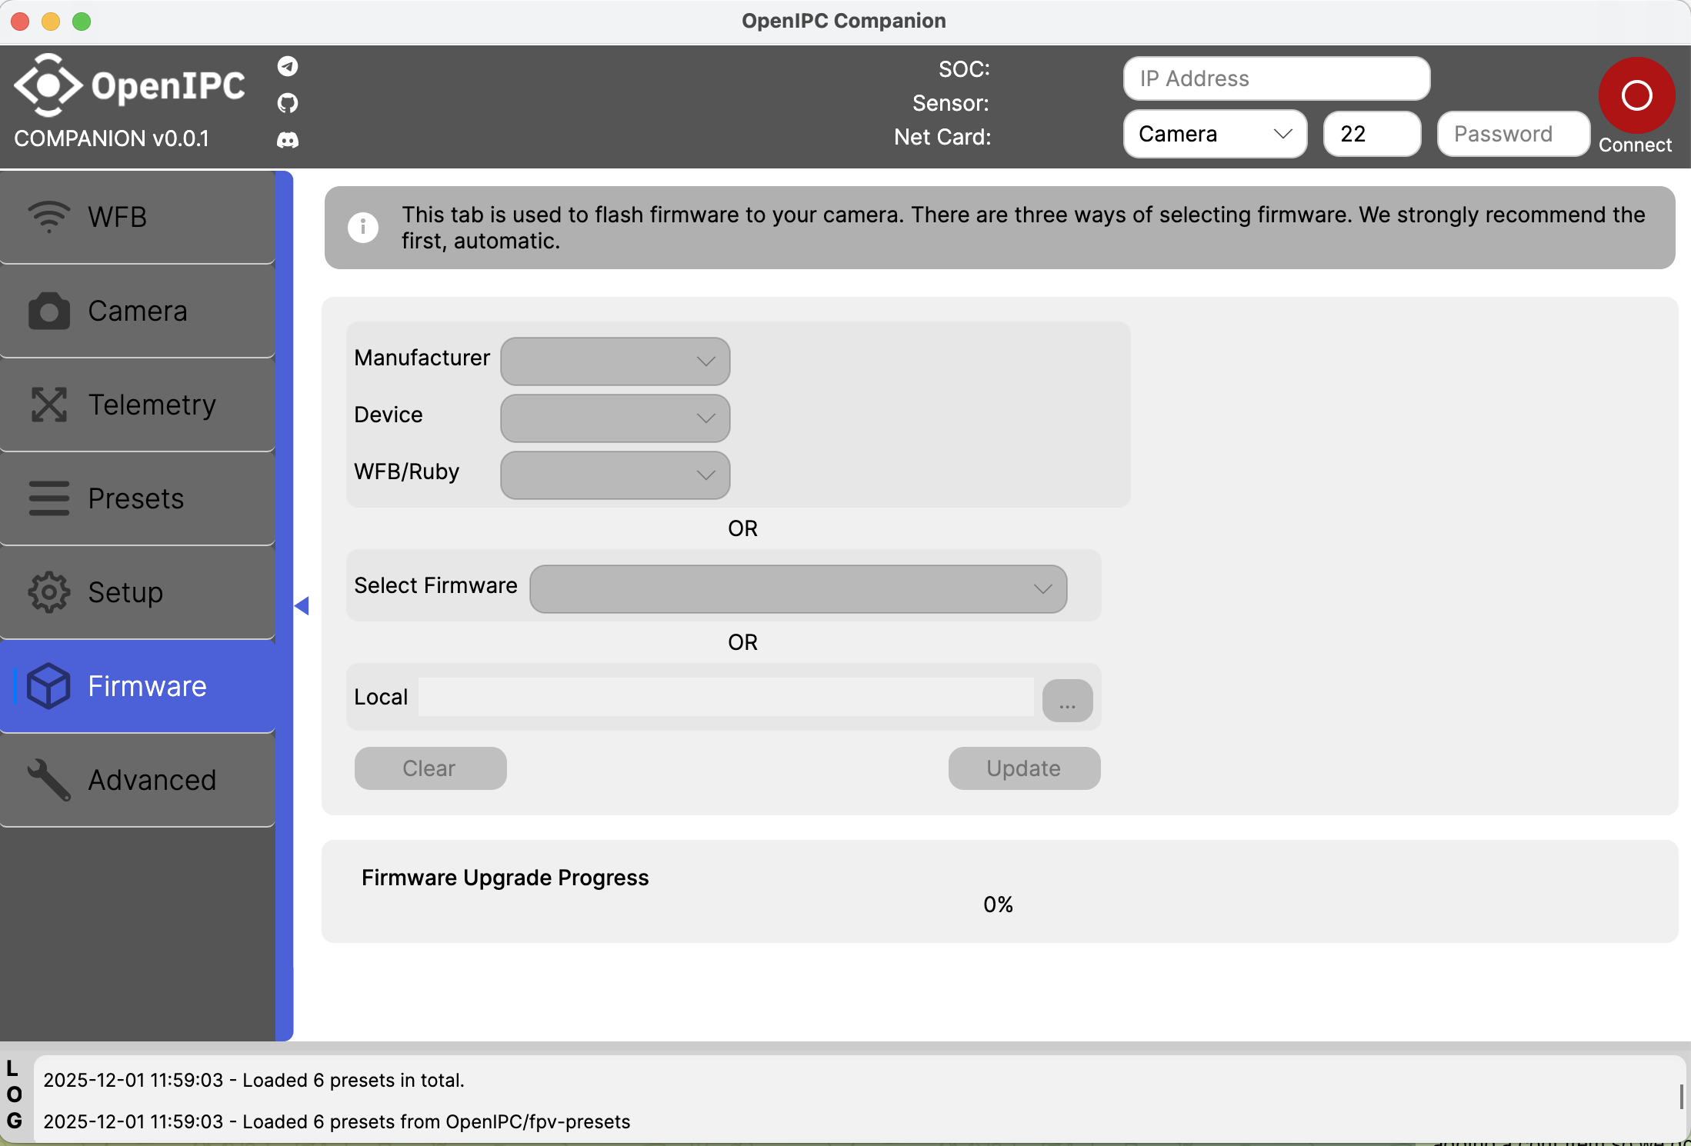Click the yellow macOS minimize button
Image resolution: width=1691 pixels, height=1146 pixels.
[x=51, y=22]
